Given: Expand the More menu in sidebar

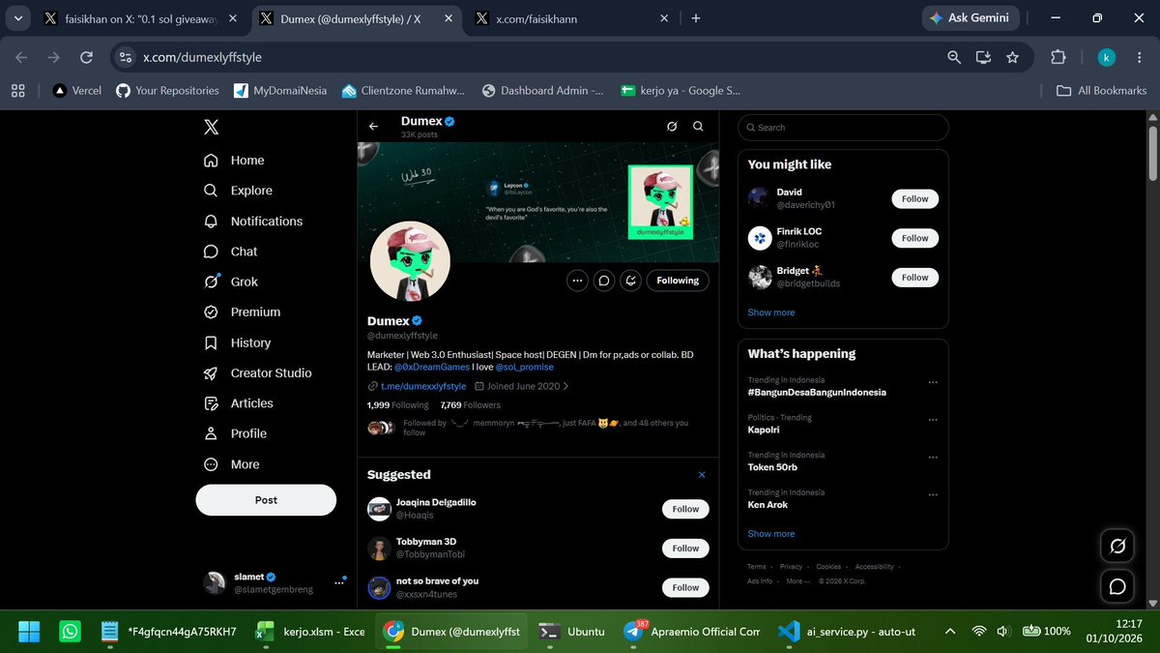Looking at the screenshot, I should coord(232,464).
